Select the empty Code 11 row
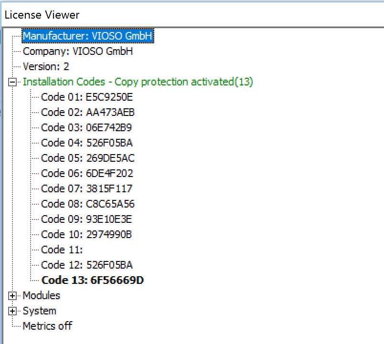 [62, 250]
